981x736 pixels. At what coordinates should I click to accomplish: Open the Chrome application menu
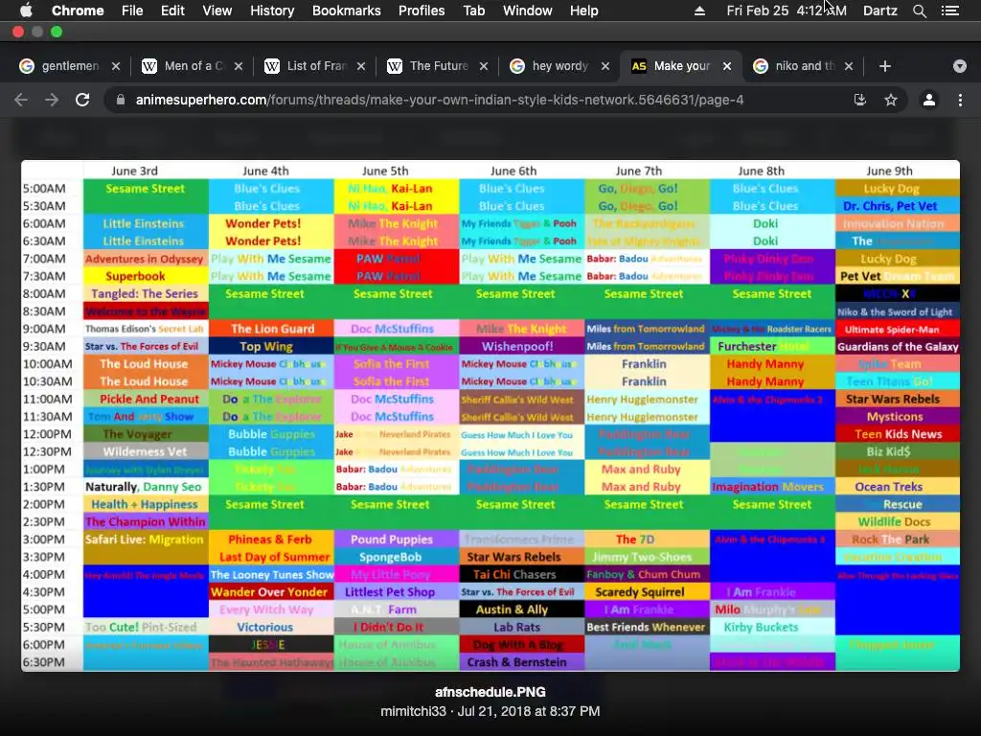tap(78, 11)
